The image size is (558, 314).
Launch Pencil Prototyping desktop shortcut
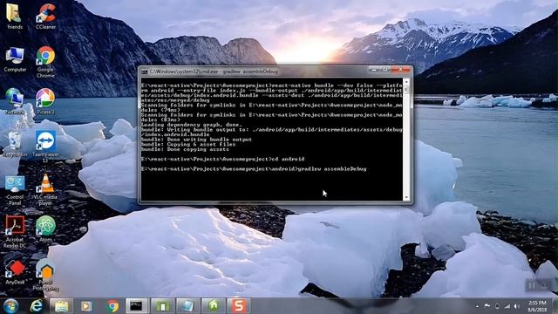(x=46, y=275)
